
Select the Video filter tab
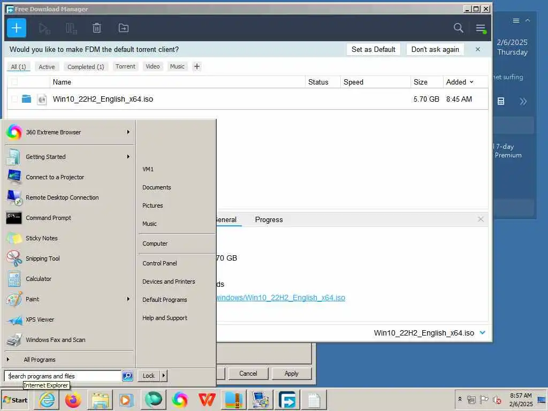153,66
